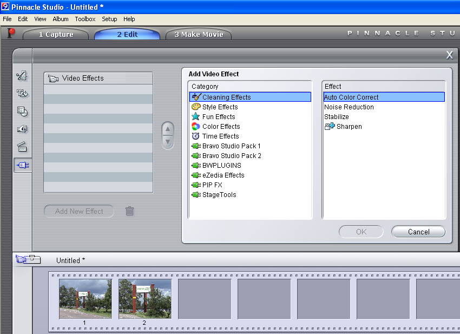Select storyboard clip 1 thumbnail
The image size is (460, 334).
coord(86,299)
